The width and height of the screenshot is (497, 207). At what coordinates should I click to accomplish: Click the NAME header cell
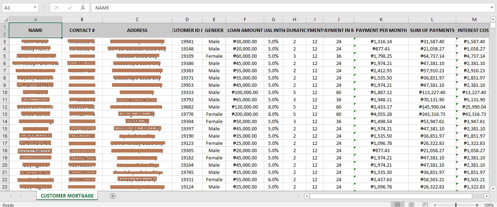click(x=36, y=31)
